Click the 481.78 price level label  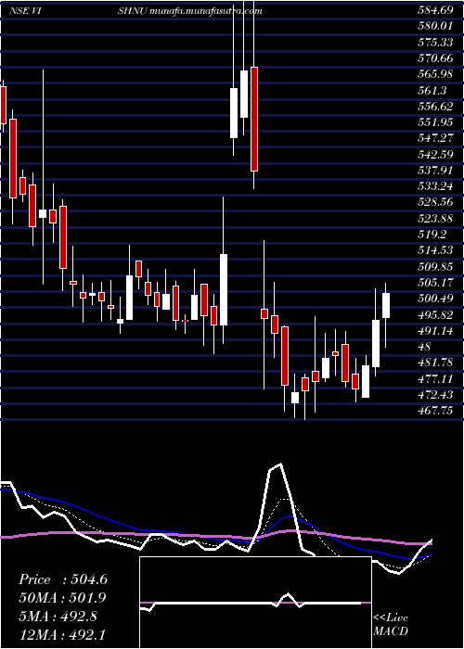click(435, 363)
